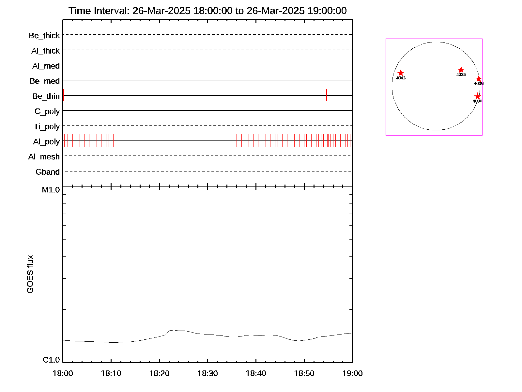Click the 18:00 time axis label

coord(63,373)
